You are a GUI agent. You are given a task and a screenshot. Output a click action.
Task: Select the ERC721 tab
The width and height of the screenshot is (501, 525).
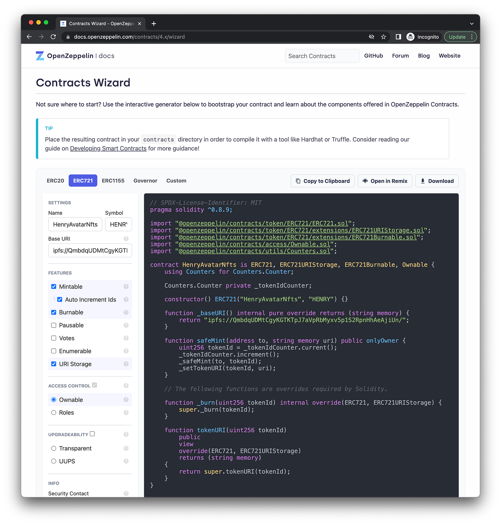click(x=83, y=181)
